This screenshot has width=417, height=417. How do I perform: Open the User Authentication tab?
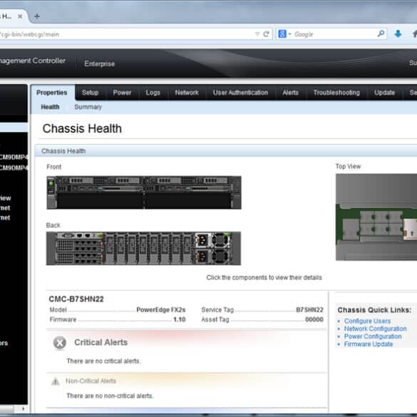point(240,93)
